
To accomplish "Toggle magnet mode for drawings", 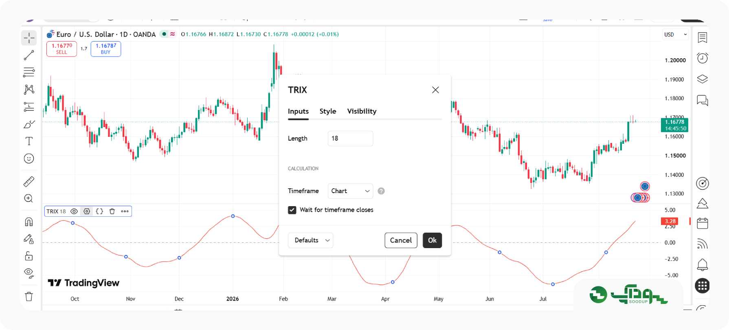I will click(29, 222).
